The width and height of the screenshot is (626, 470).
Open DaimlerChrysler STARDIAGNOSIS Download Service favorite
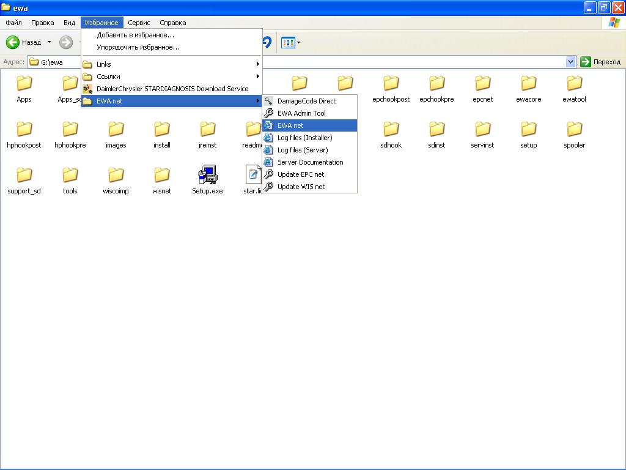(172, 89)
